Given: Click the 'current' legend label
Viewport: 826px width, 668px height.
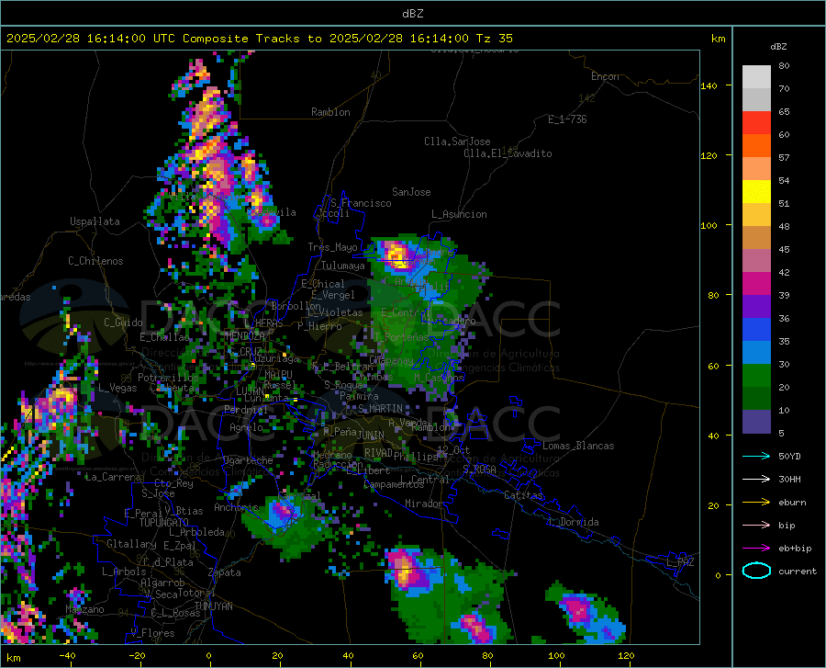Looking at the screenshot, I should [x=798, y=571].
